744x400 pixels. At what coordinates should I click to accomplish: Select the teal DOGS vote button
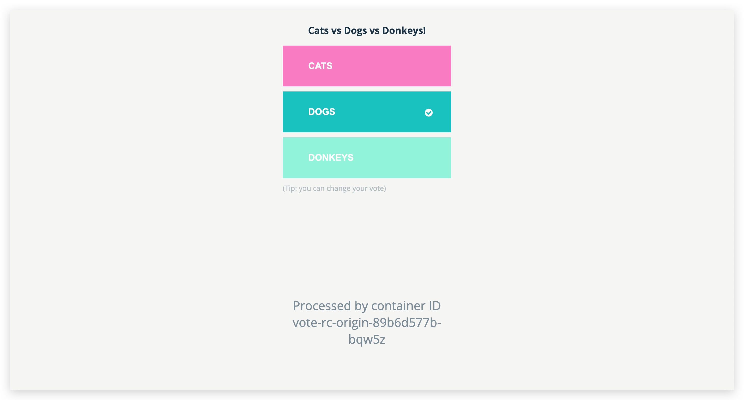[367, 112]
